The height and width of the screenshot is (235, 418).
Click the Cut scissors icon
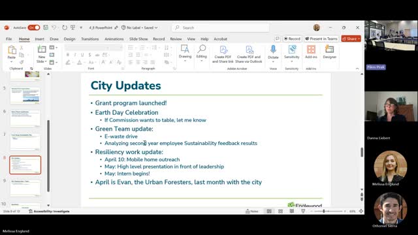(22, 48)
